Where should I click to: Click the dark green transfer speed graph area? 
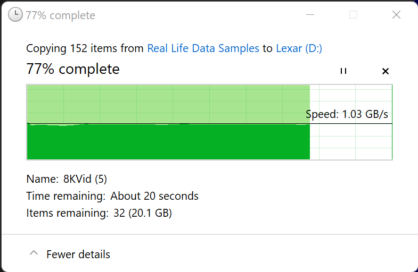tap(168, 142)
